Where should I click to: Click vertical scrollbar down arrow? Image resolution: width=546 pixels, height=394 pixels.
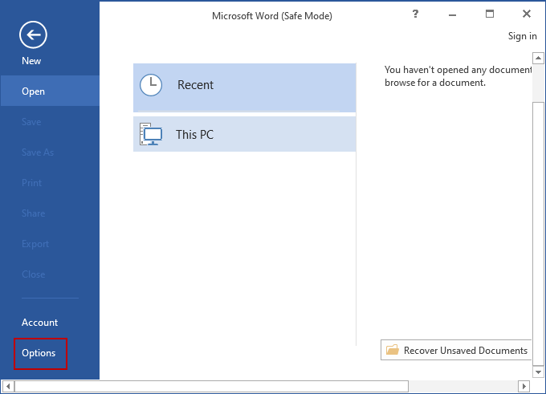tap(538, 372)
